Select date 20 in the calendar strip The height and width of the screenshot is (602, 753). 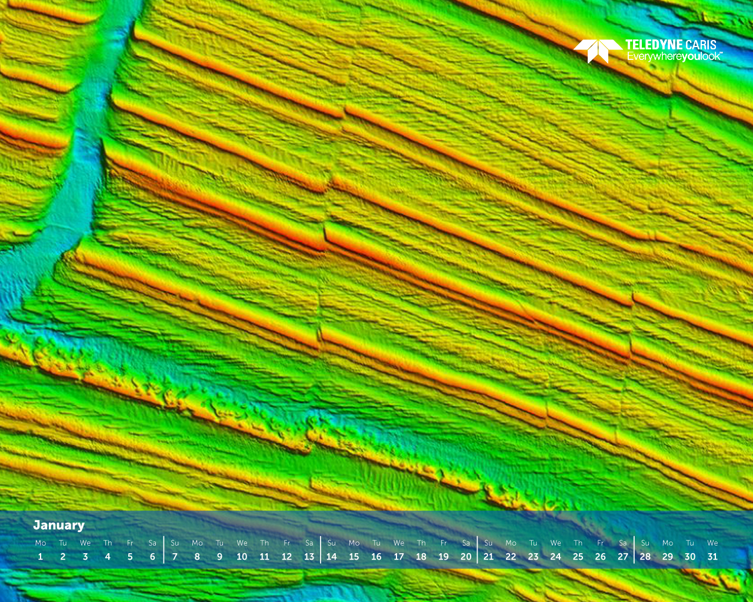click(x=466, y=556)
